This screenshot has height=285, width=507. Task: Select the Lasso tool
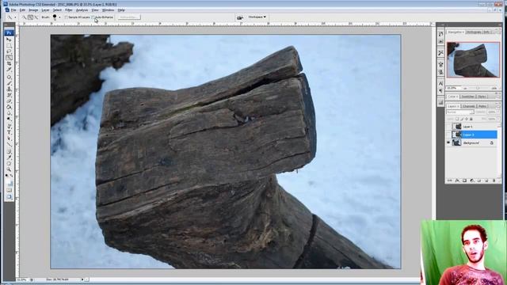[9, 51]
